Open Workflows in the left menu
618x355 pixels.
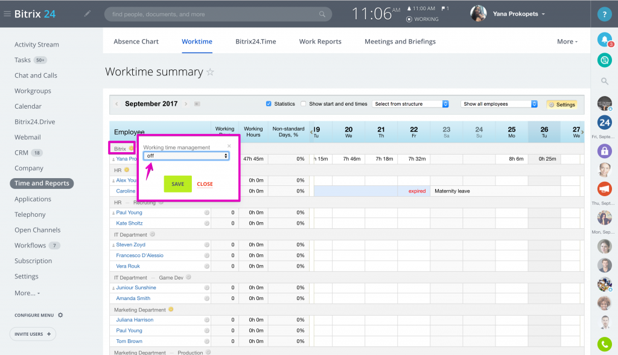tap(30, 245)
